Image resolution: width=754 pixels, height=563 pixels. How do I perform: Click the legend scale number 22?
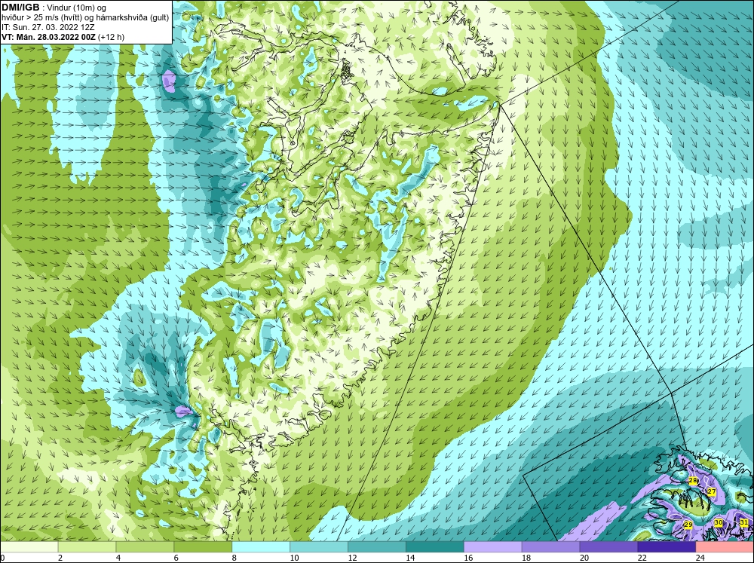click(x=642, y=558)
